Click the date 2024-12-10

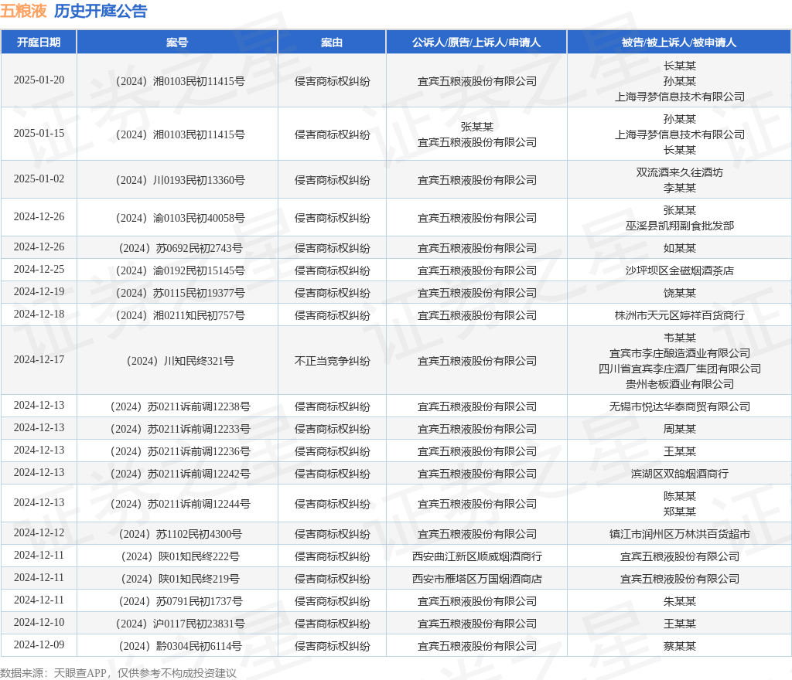39,623
